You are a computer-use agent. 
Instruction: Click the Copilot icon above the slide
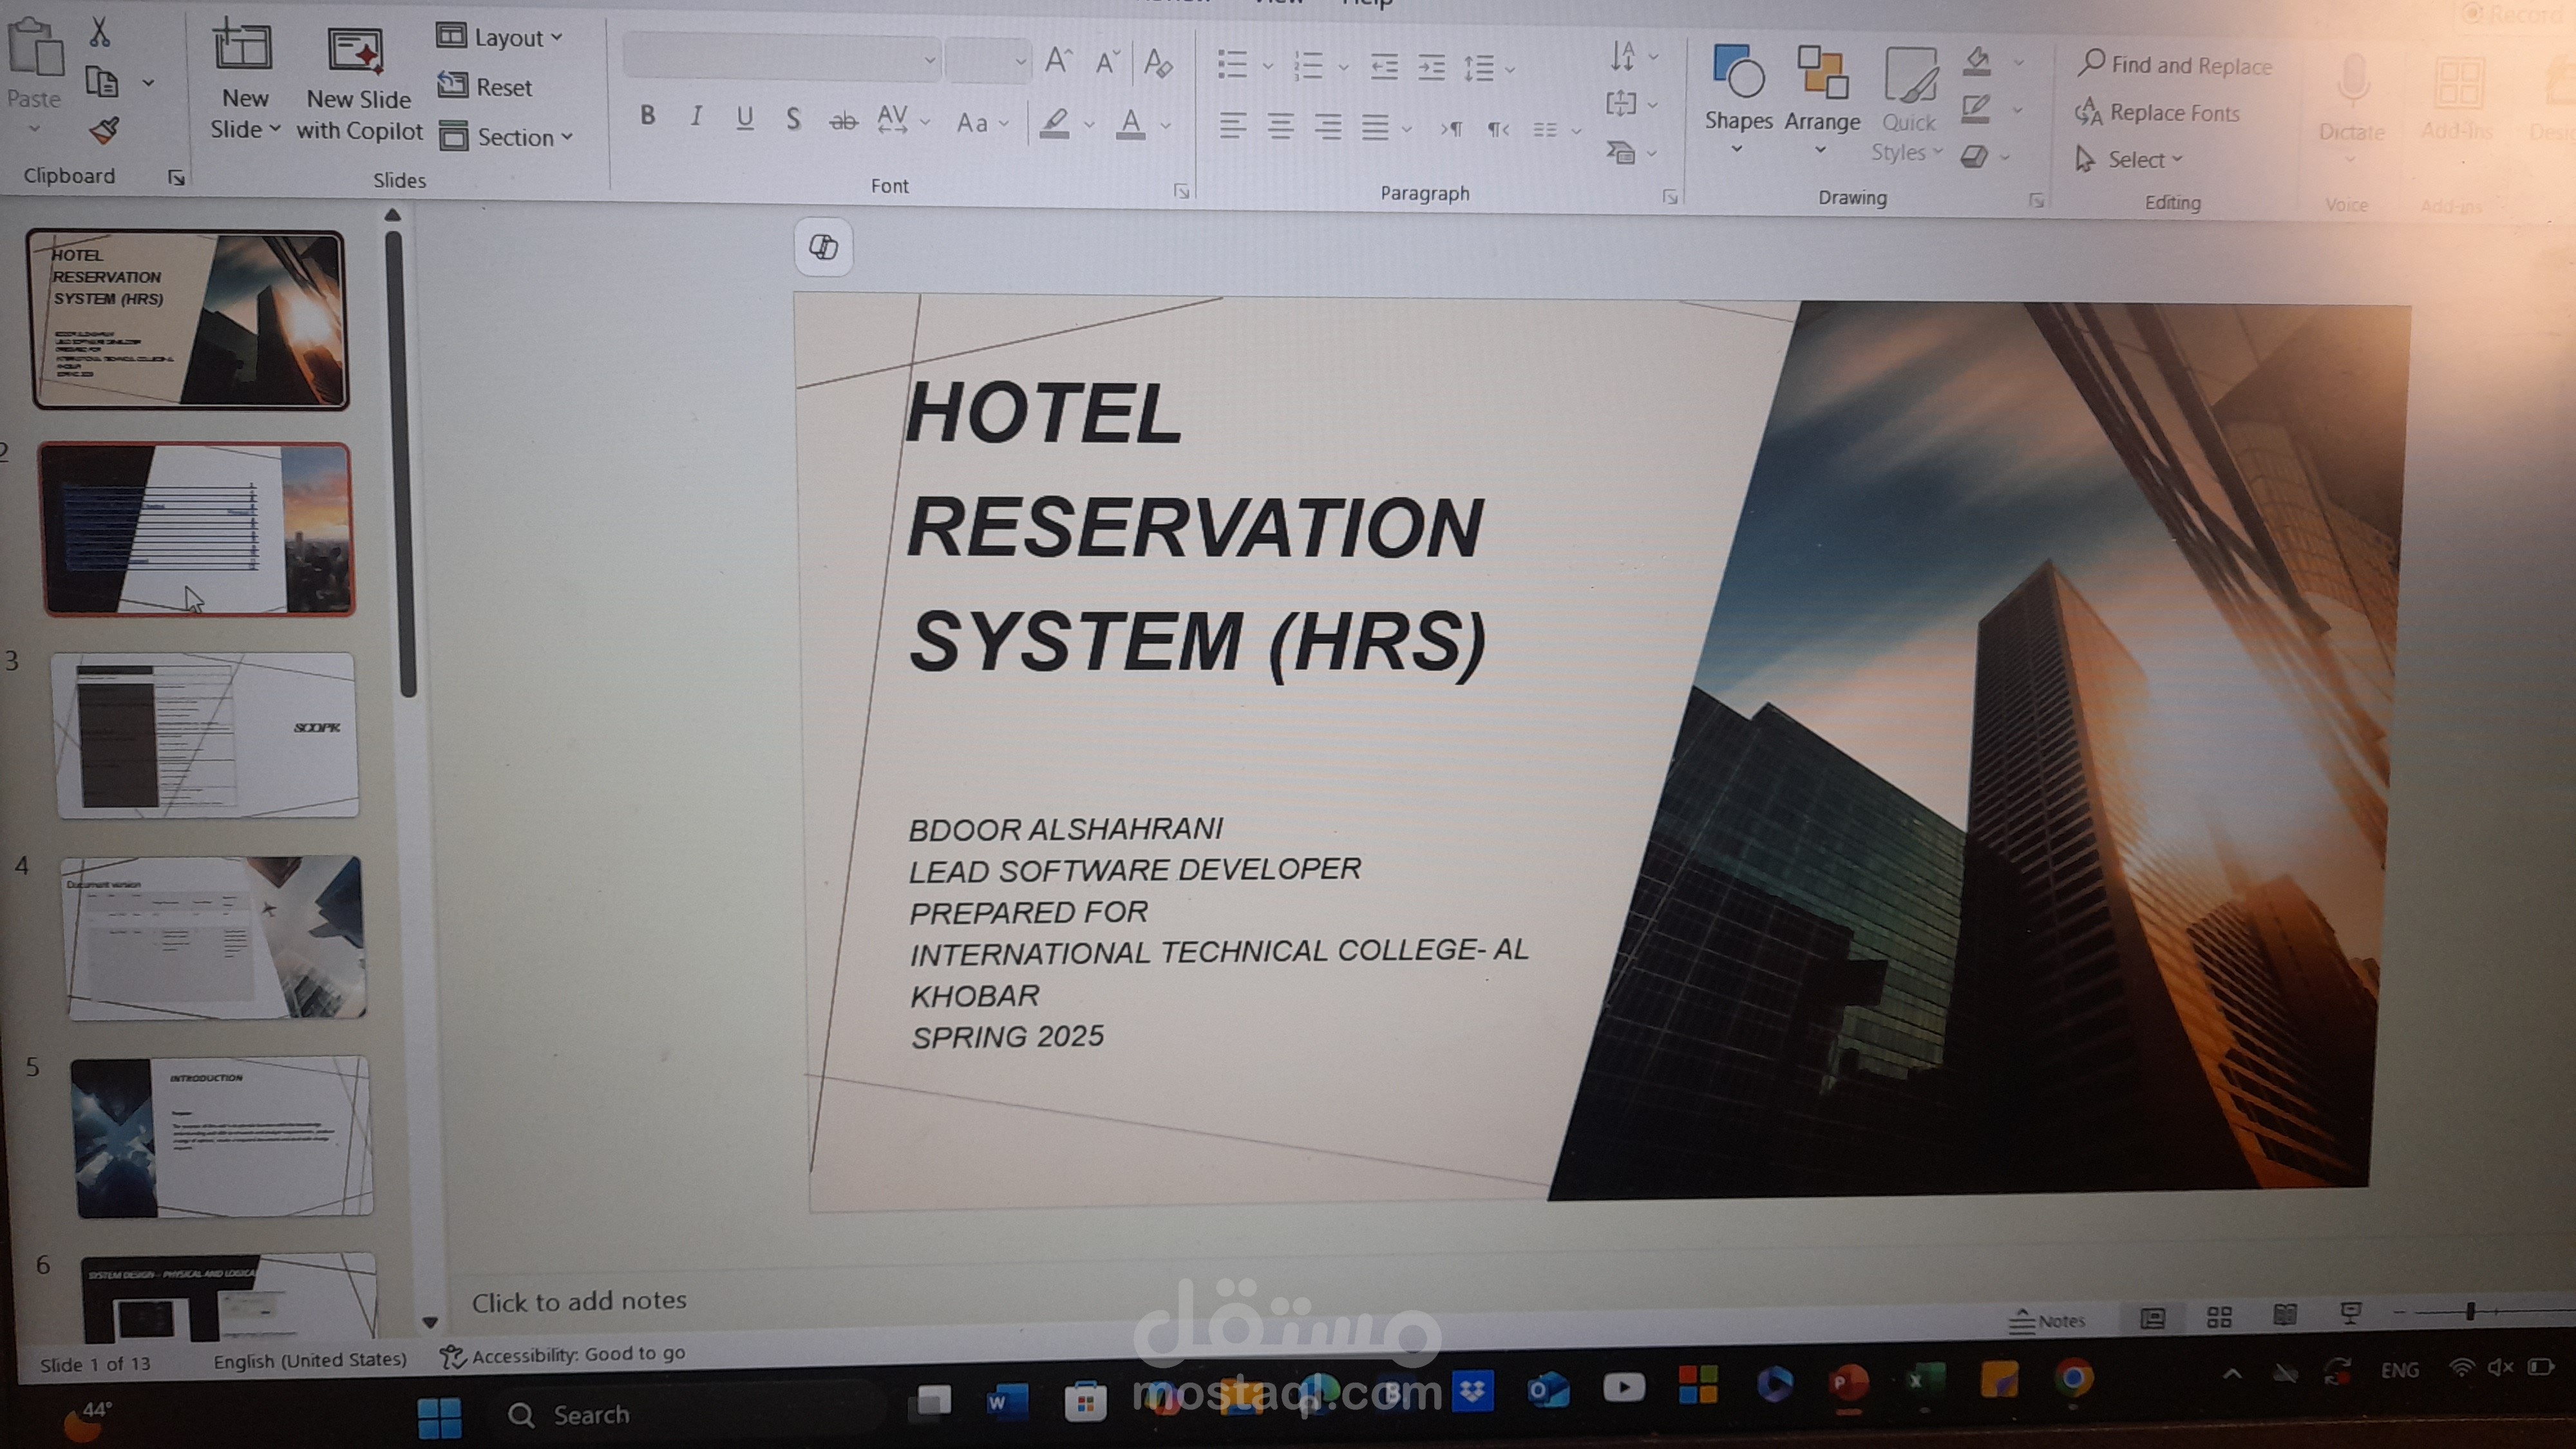823,247
